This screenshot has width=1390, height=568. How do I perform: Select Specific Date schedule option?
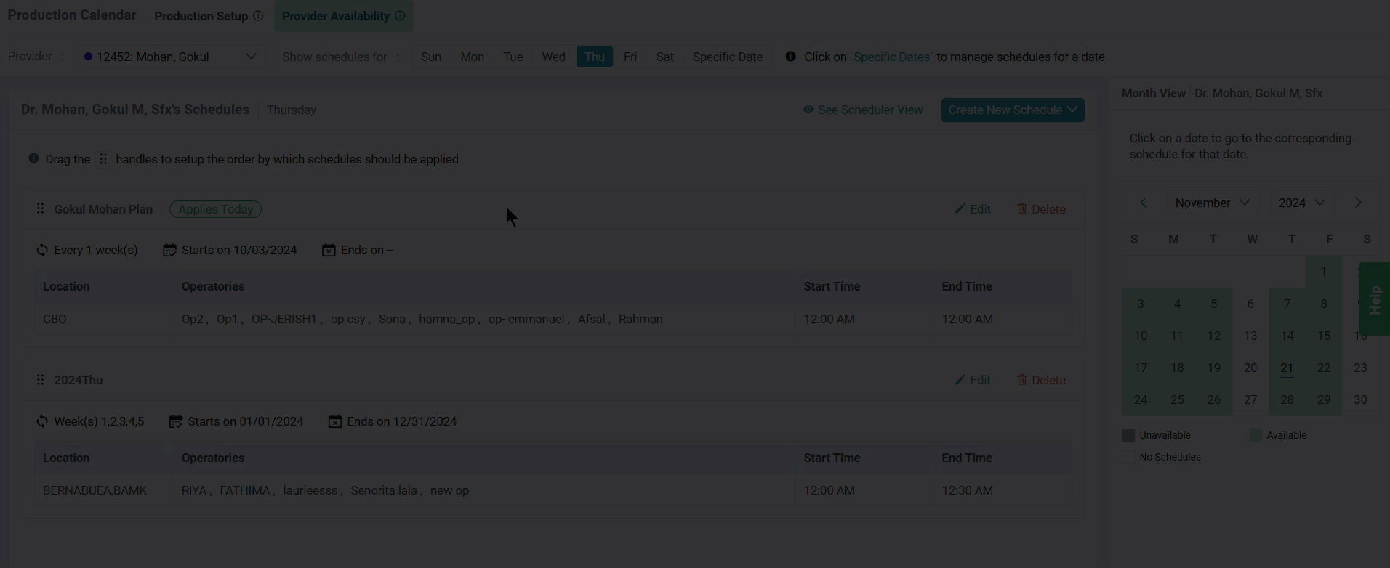click(x=728, y=57)
